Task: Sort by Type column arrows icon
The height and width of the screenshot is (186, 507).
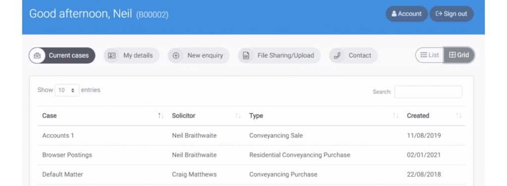Action: (x=396, y=116)
